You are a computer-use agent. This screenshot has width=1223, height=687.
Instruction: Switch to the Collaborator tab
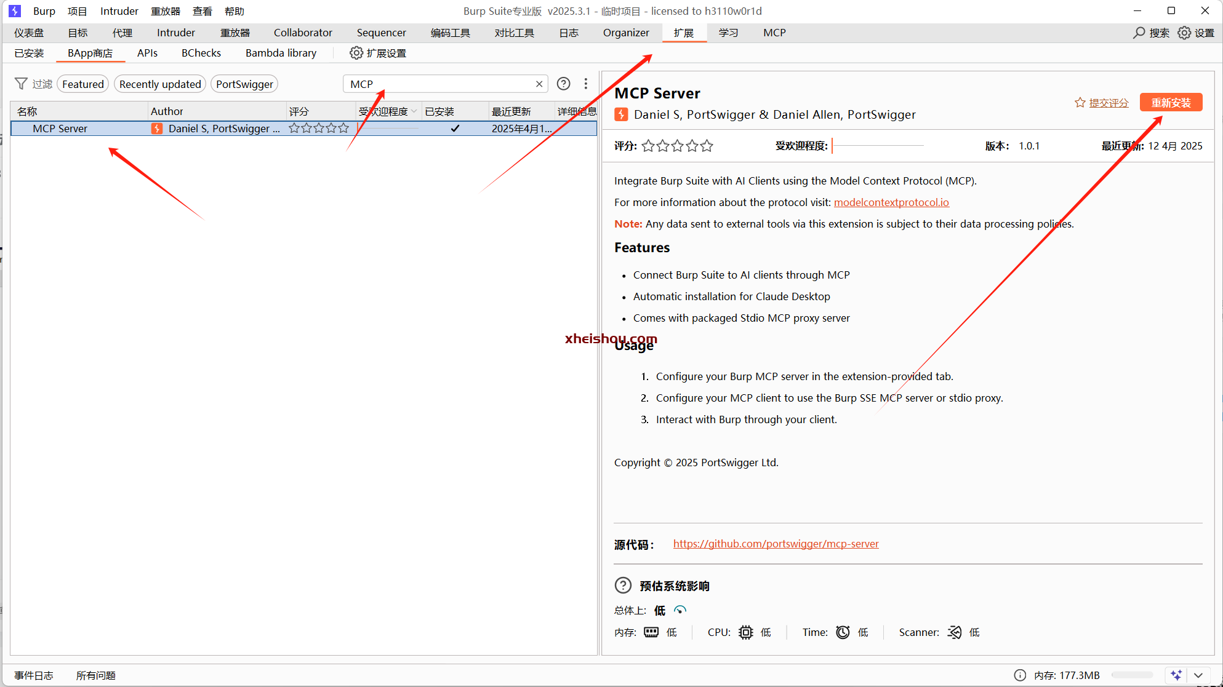pos(303,33)
